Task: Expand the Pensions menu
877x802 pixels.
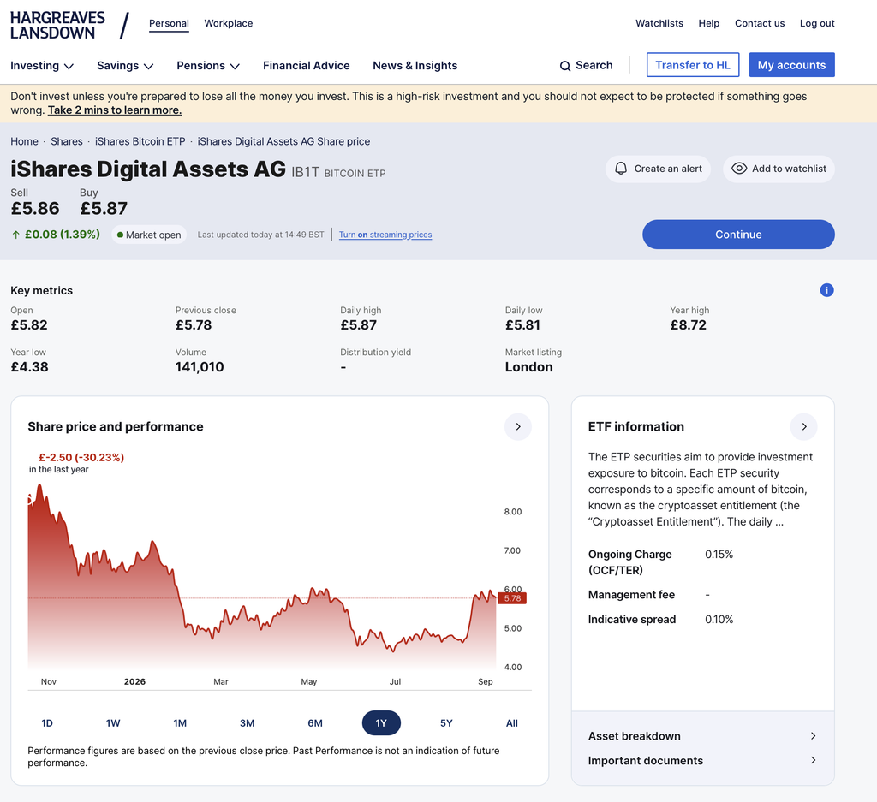Action: click(208, 66)
